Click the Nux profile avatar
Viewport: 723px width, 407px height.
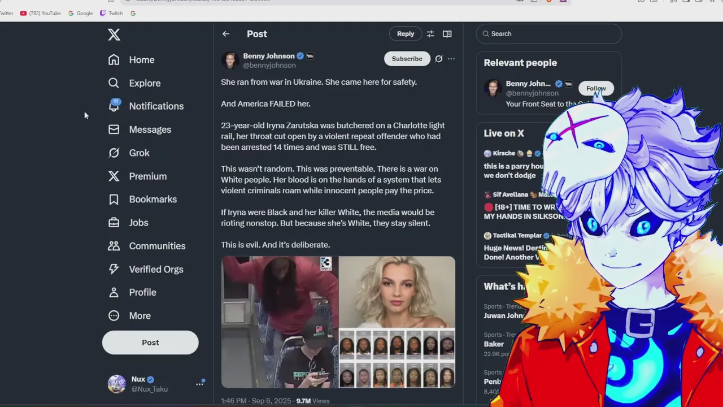click(117, 384)
